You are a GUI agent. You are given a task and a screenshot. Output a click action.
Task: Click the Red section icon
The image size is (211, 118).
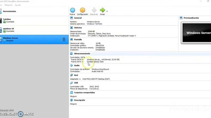(x=72, y=75)
